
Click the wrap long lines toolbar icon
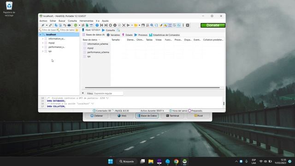tap(174, 25)
